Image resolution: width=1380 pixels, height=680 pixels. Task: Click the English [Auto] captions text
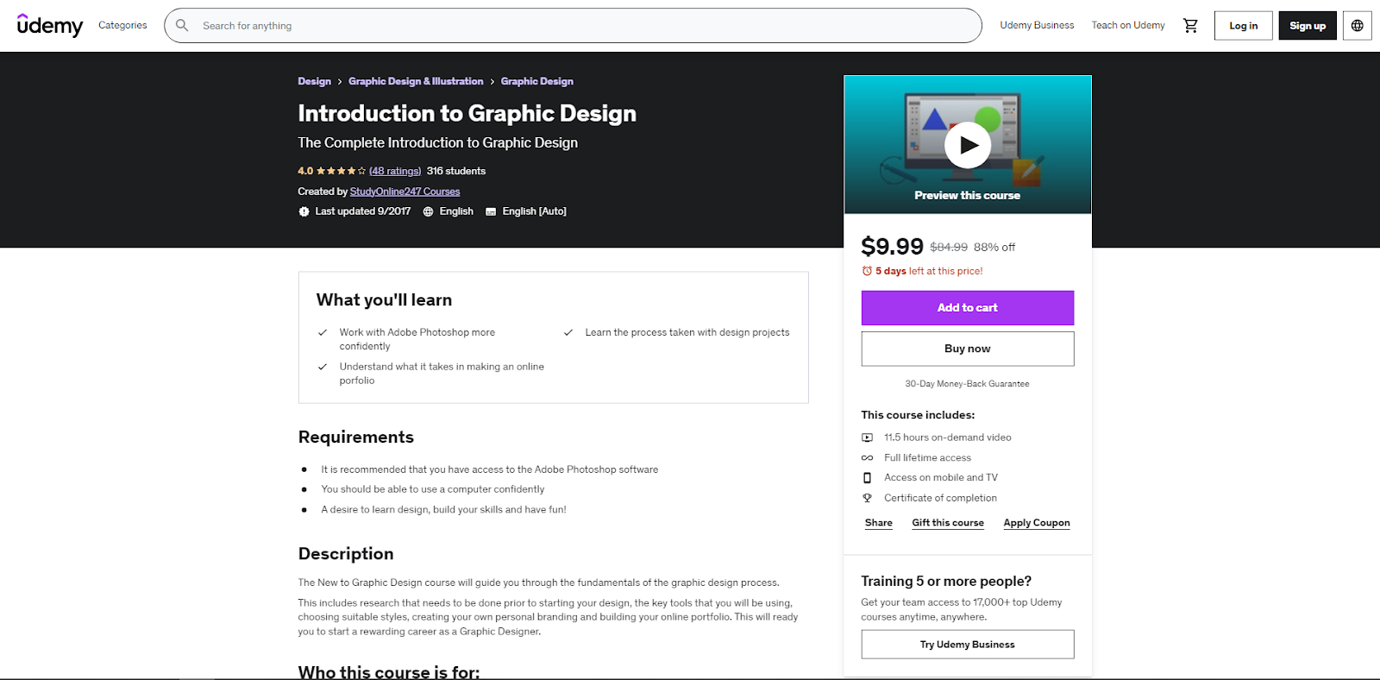coord(535,211)
